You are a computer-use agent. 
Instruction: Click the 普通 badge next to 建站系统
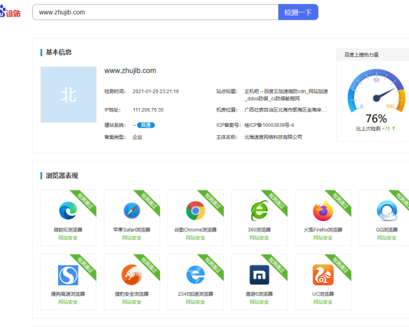146,125
